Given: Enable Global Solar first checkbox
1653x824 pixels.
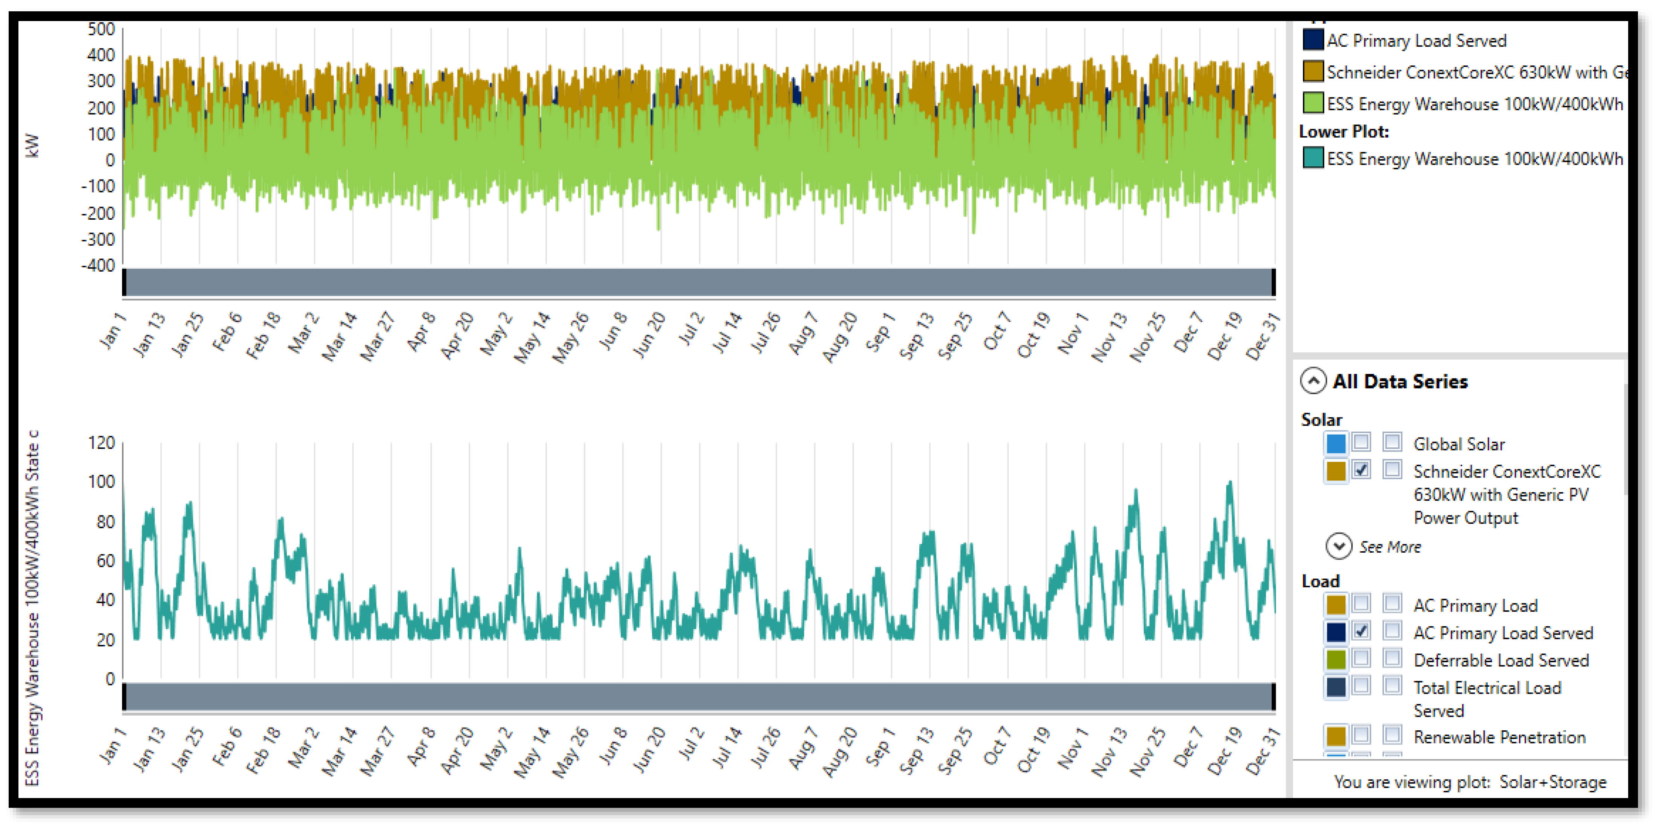Looking at the screenshot, I should 1360,442.
